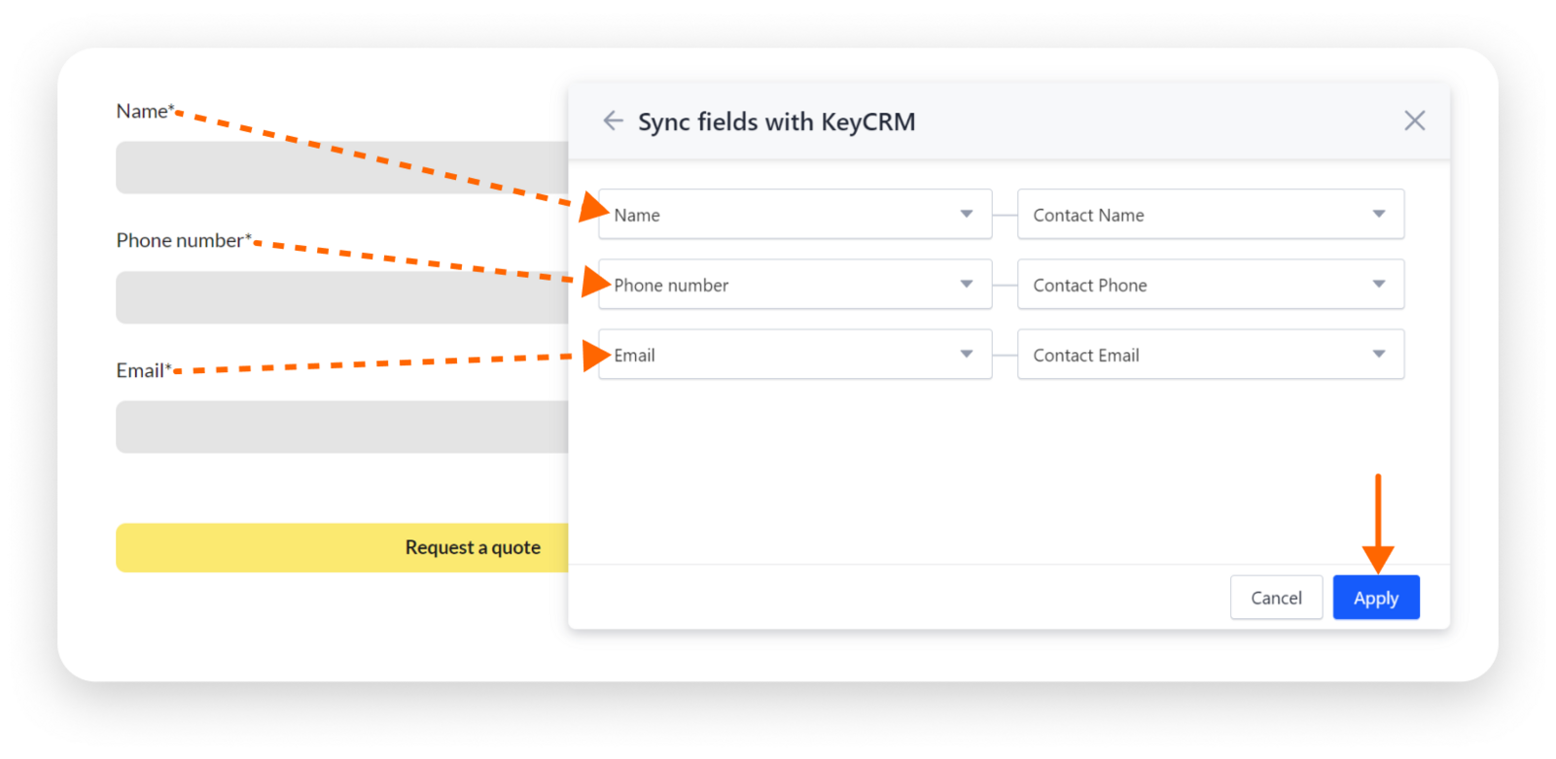Open the Email form field dropdown

(x=794, y=355)
